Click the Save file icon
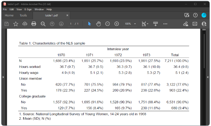This screenshot has width=211, height=126. [x=7, y=24]
